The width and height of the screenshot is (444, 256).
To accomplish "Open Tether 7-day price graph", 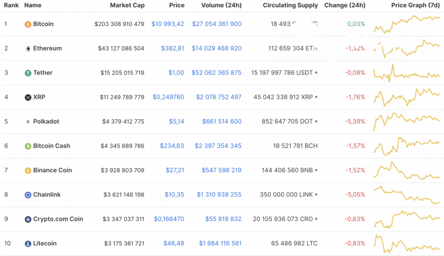I will [407, 73].
